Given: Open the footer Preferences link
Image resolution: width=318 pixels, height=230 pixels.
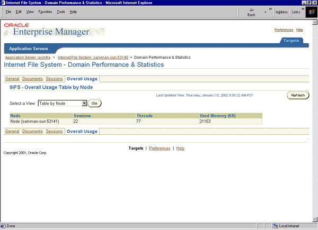Looking at the screenshot, I should 160,148.
